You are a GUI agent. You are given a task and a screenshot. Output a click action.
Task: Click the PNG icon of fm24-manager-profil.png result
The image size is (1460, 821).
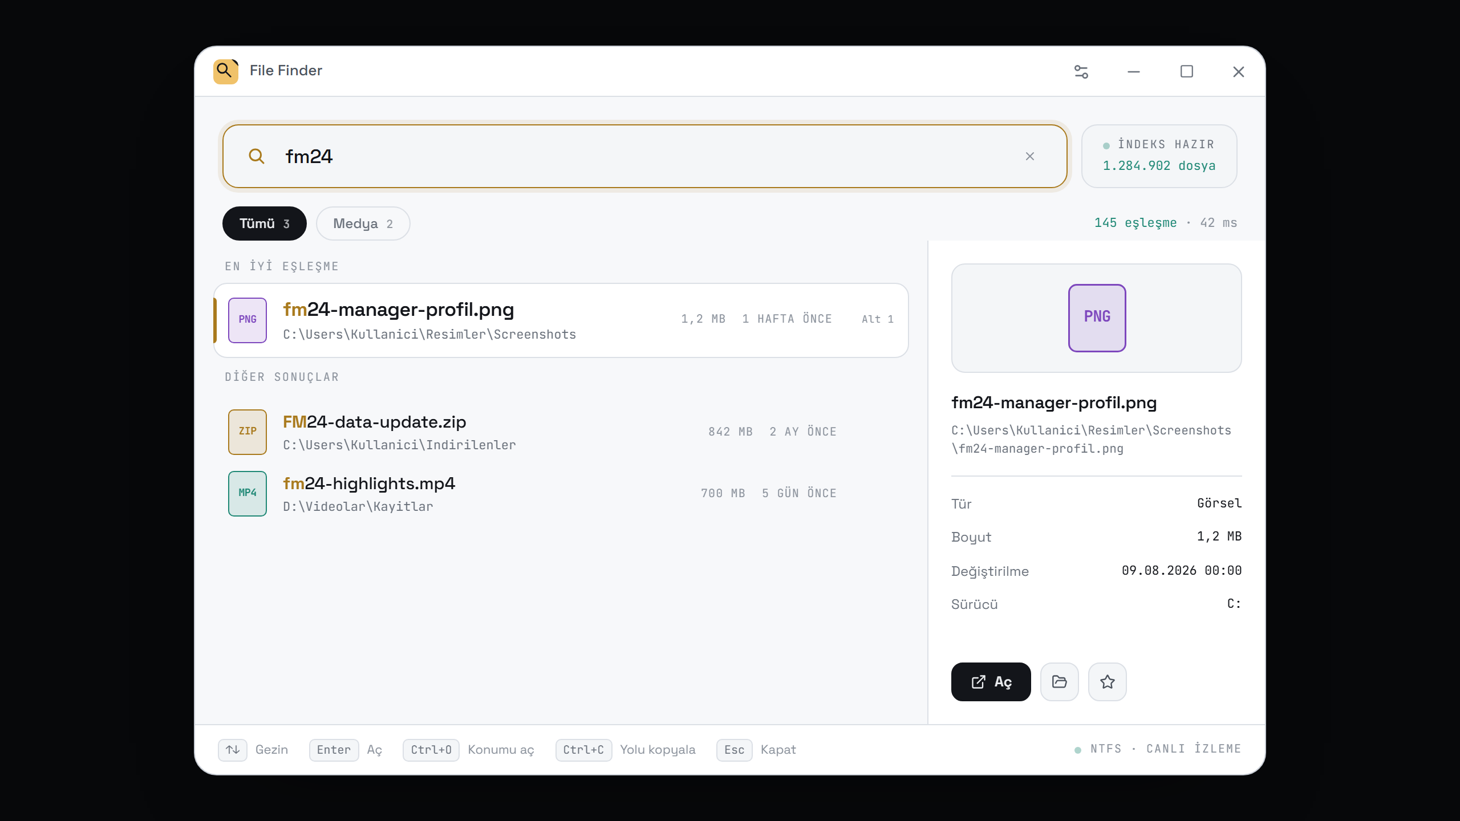pos(248,320)
